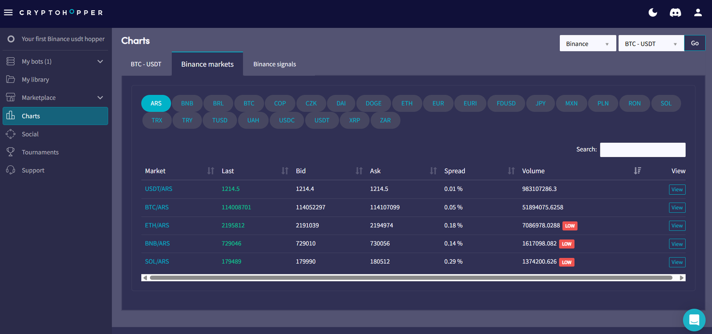Click the LOW badge on ETH/ARS volume
The image size is (712, 334).
click(570, 226)
